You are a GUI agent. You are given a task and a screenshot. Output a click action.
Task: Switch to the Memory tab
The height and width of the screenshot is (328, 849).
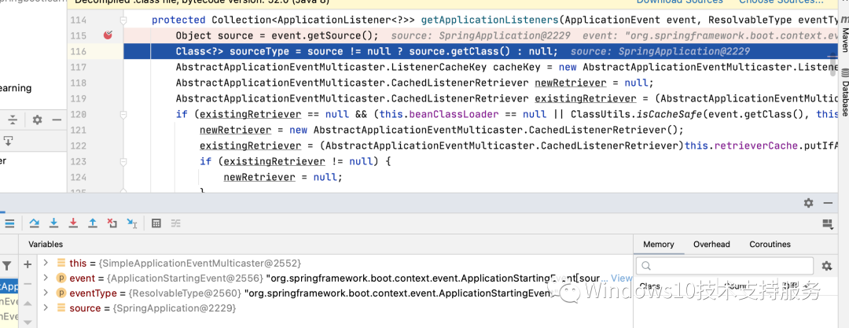pyautogui.click(x=659, y=244)
